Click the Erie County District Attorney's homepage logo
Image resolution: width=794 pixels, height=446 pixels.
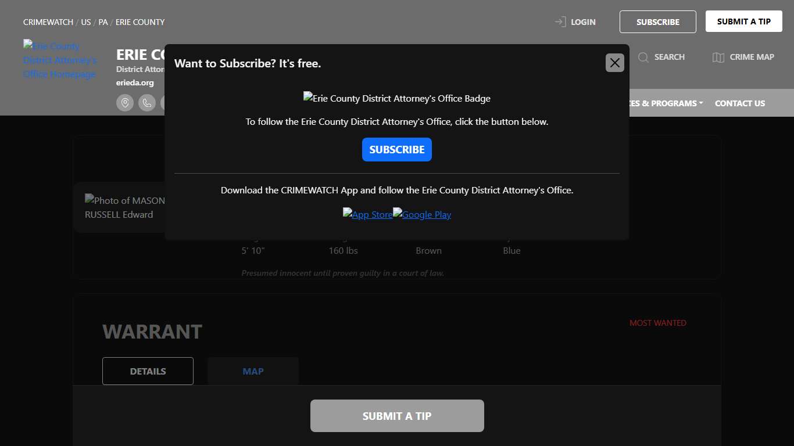pos(60,60)
